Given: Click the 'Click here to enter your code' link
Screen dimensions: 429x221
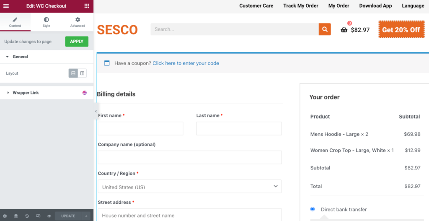Looking at the screenshot, I should [x=186, y=63].
